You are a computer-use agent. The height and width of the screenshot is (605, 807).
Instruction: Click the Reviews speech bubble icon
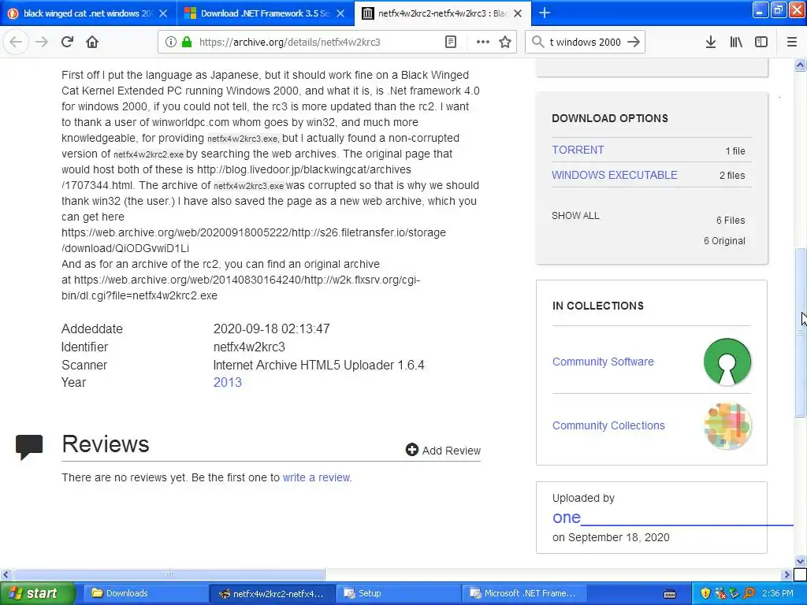[x=29, y=447]
